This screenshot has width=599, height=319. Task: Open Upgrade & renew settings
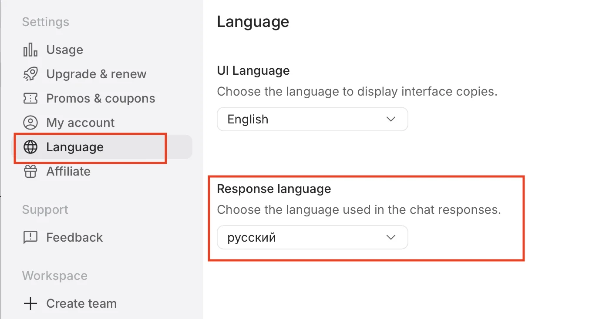coord(96,74)
